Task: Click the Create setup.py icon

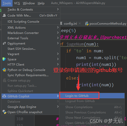Action: pos(5,80)
